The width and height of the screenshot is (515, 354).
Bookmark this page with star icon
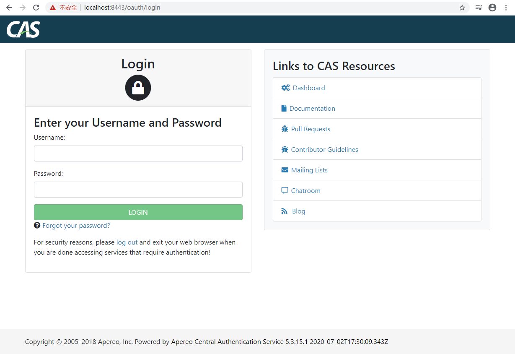[462, 8]
